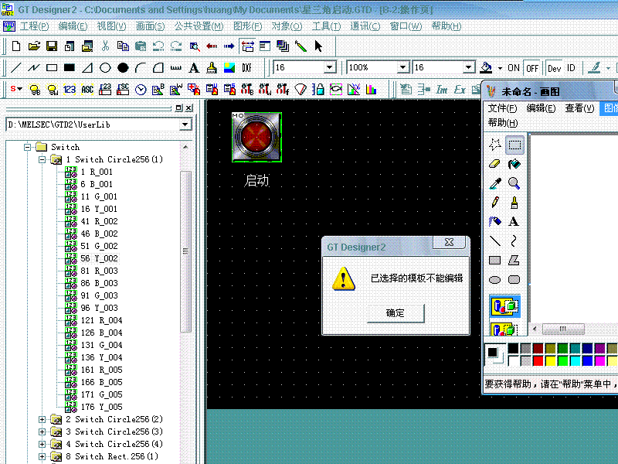
Task: Select the text tool in the drawing toolbar
Action: point(194,68)
